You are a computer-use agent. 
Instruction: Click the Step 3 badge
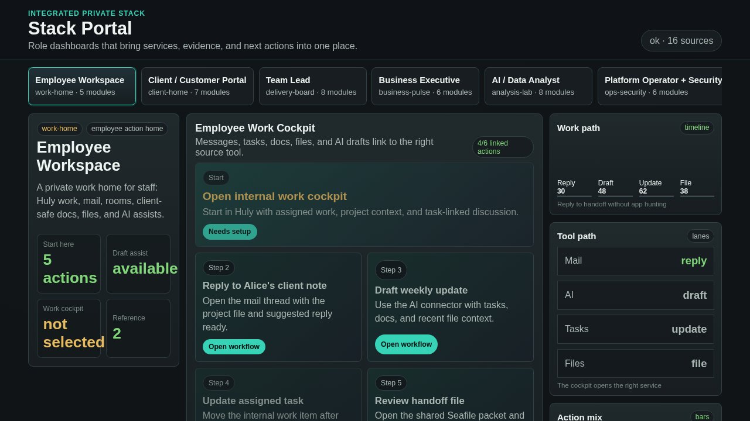(x=391, y=270)
